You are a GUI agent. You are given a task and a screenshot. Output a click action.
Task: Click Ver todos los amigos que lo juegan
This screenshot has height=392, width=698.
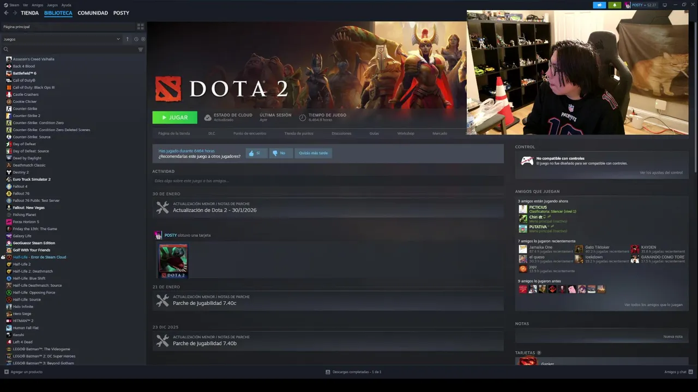click(x=653, y=305)
